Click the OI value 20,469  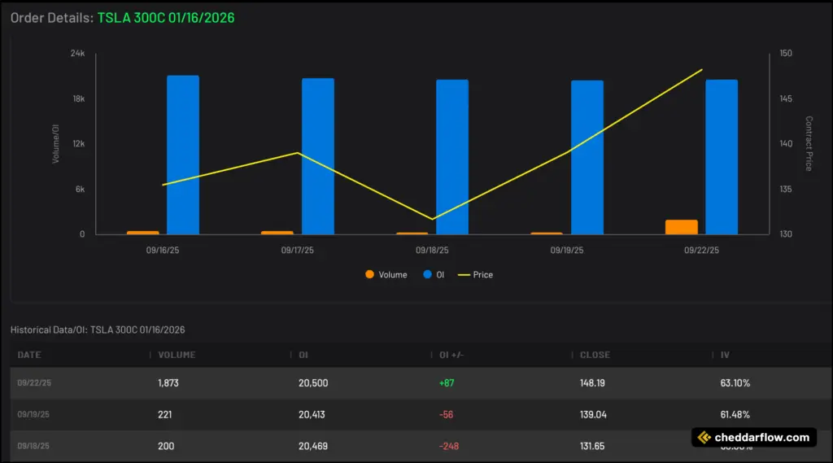click(x=313, y=446)
